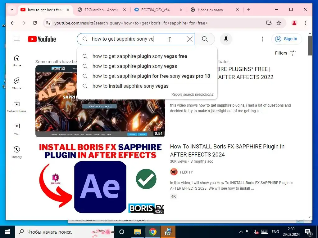
Task: Open the YouTube guide hamburger menu
Action: [x=17, y=39]
